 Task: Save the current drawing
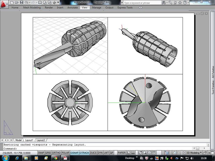point(22,3)
